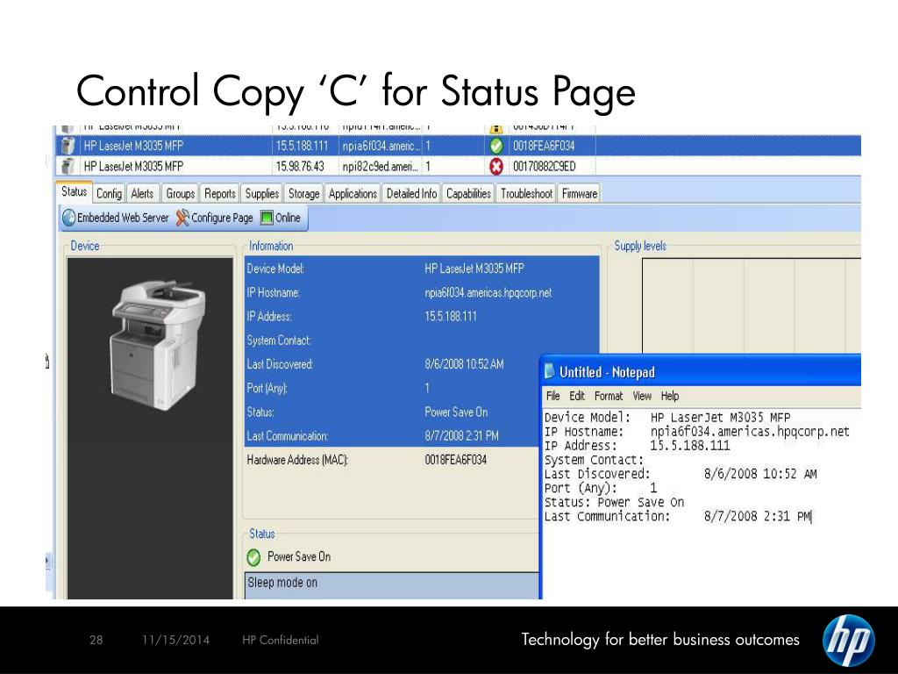898x674 pixels.
Task: Click MAC cell 0018FEA6F034 in the device list
Action: point(544,147)
